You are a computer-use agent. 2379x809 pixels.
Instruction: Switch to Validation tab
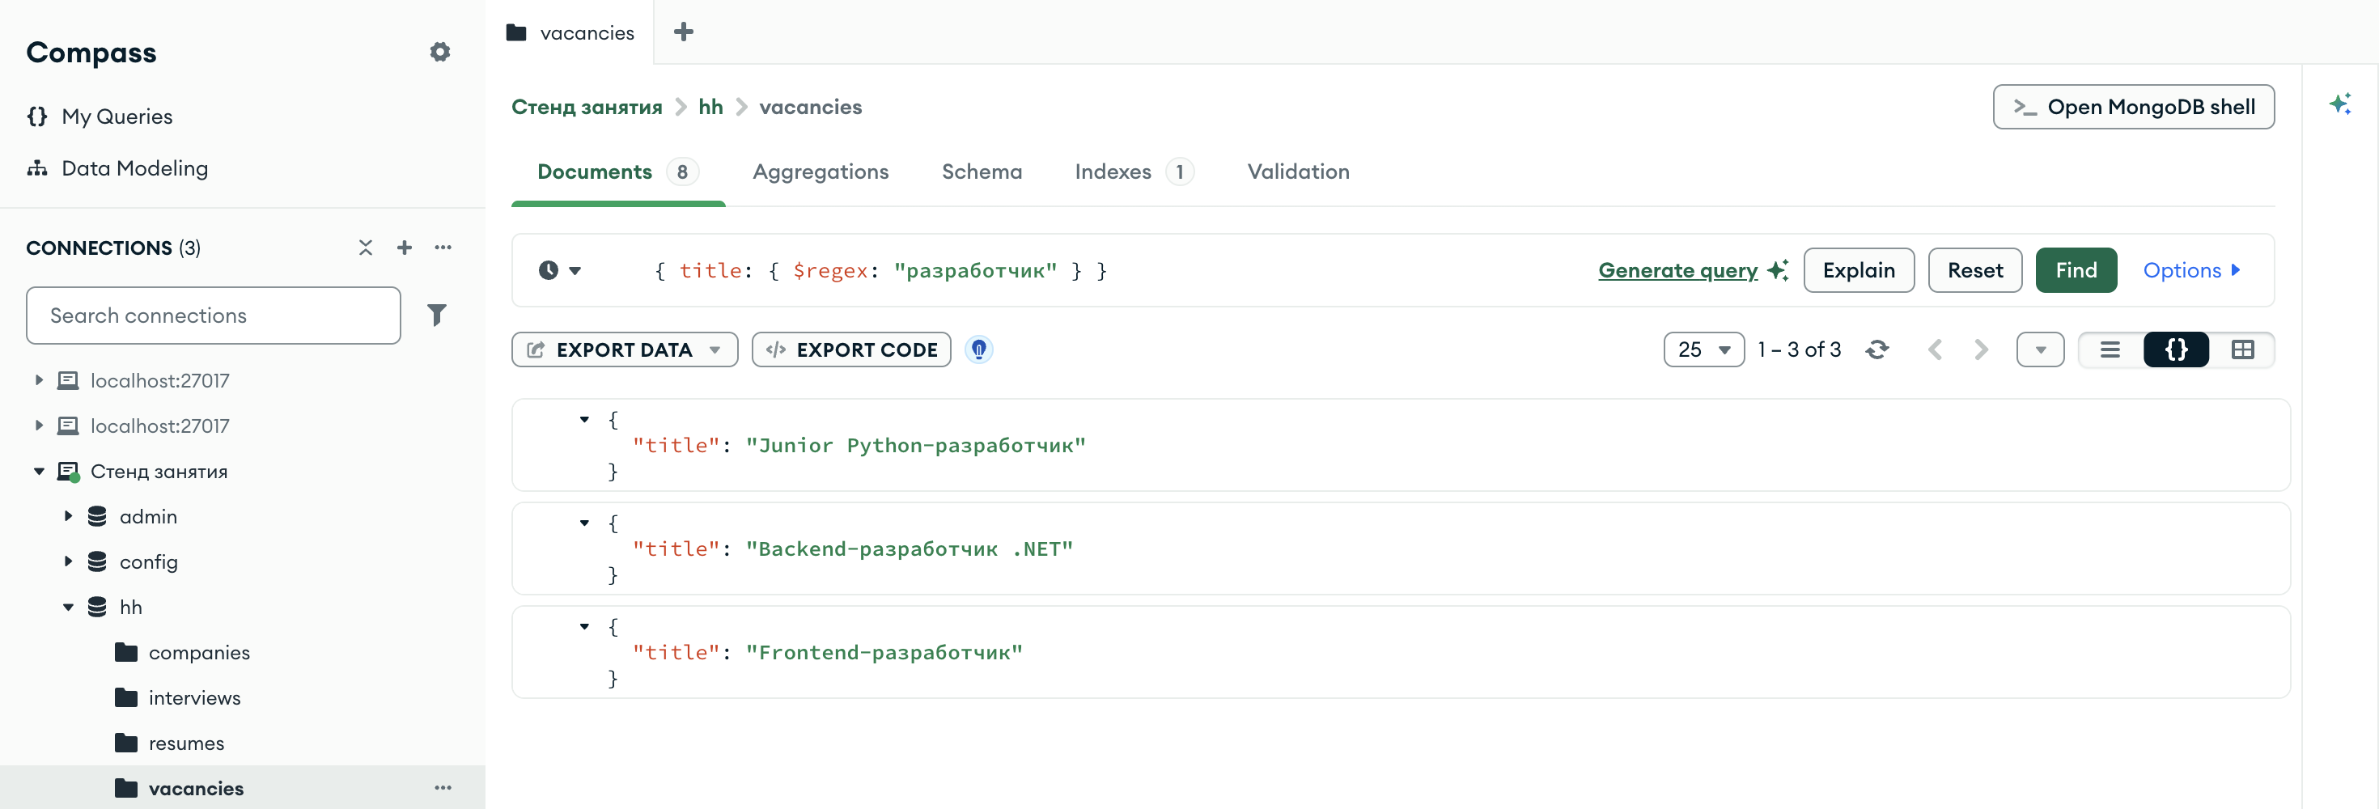tap(1299, 172)
